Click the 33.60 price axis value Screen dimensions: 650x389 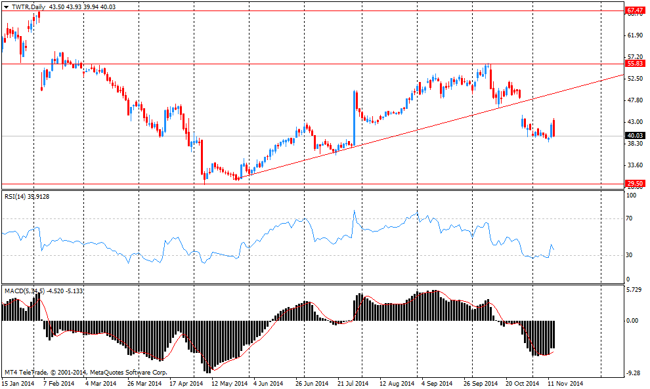coord(636,165)
